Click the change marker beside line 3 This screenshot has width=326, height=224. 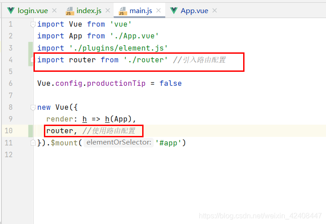[31, 48]
